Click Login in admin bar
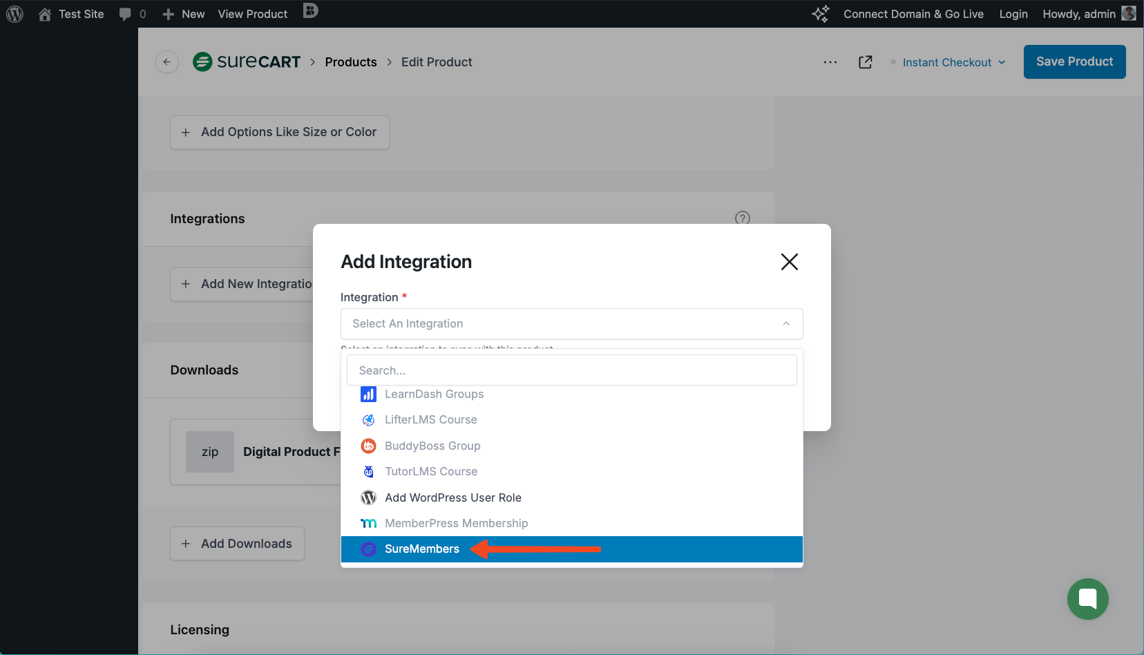The width and height of the screenshot is (1144, 655). (1013, 14)
